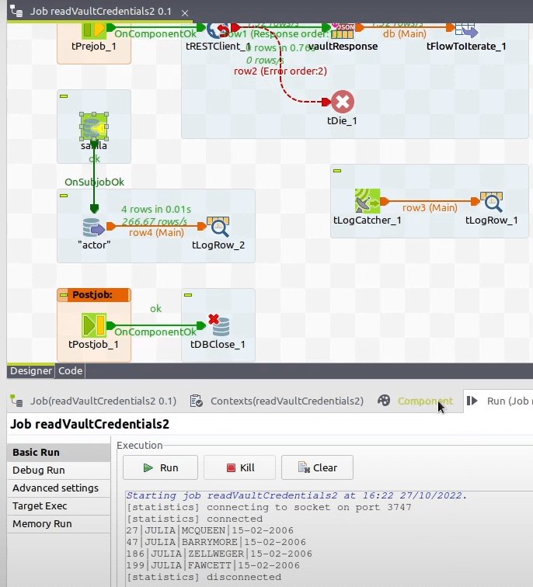The image size is (533, 587).
Task: Clear the execution console output
Action: click(x=317, y=467)
